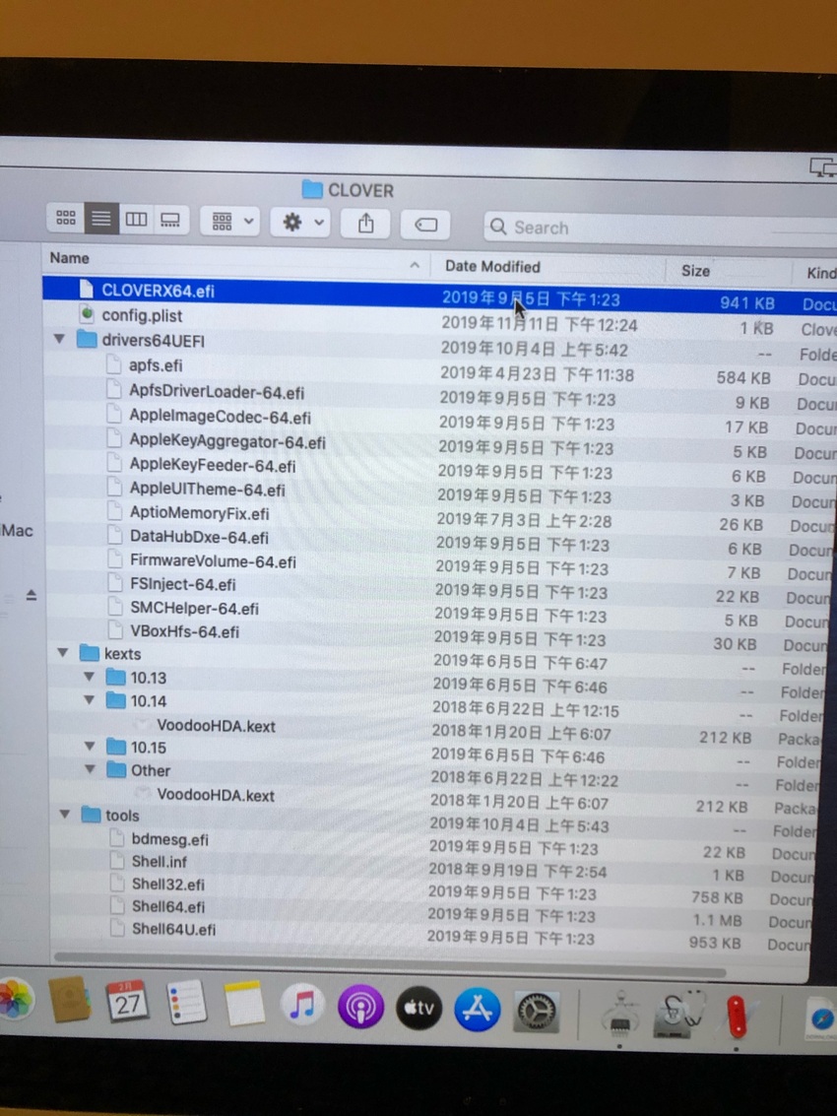837x1116 pixels.
Task: Collapse the Other folder triangle
Action: (90, 768)
